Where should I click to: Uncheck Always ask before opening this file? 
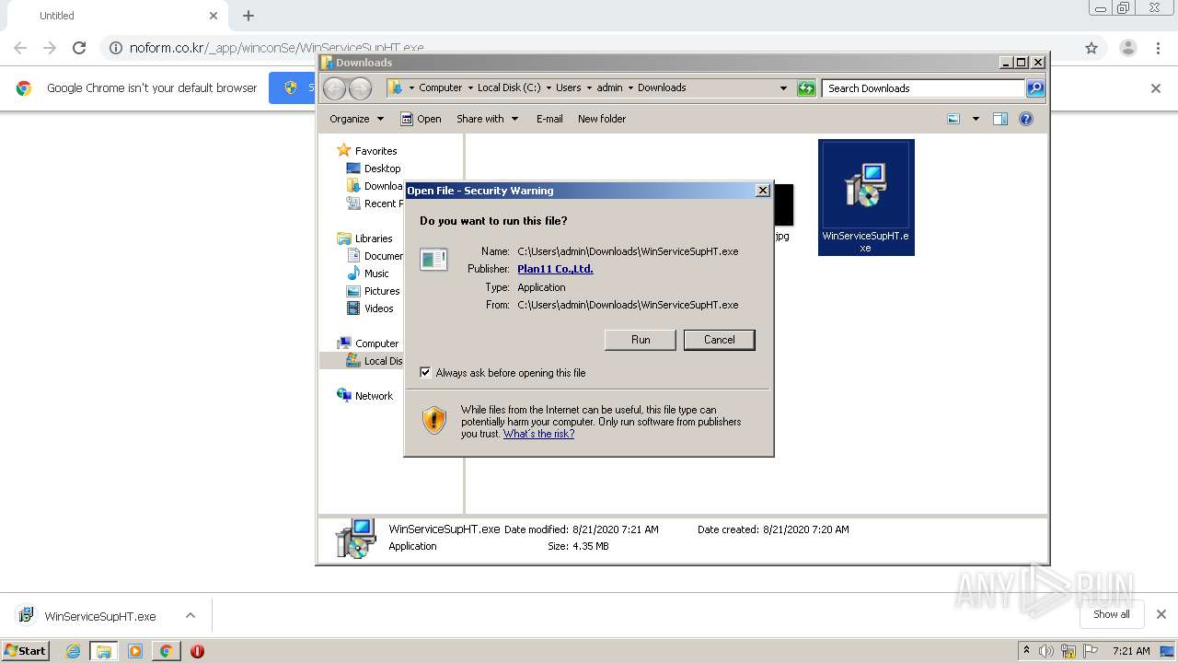pyautogui.click(x=425, y=373)
